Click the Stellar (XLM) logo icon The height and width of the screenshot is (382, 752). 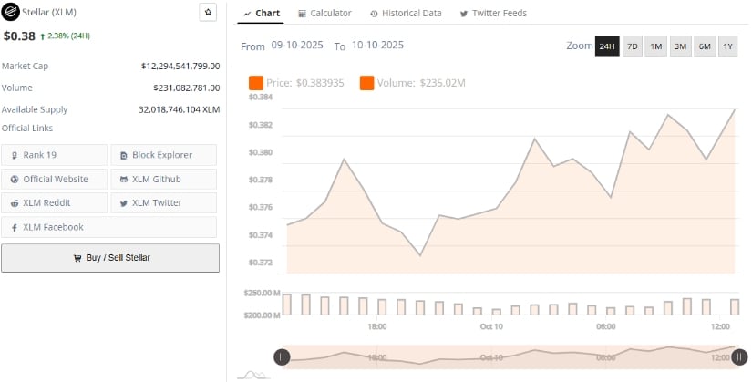(10, 13)
